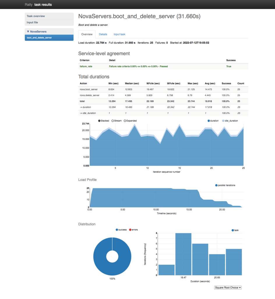Select boot_and_delete_server in the sidebar
Screen dimensions: 275x299
click(x=49, y=38)
